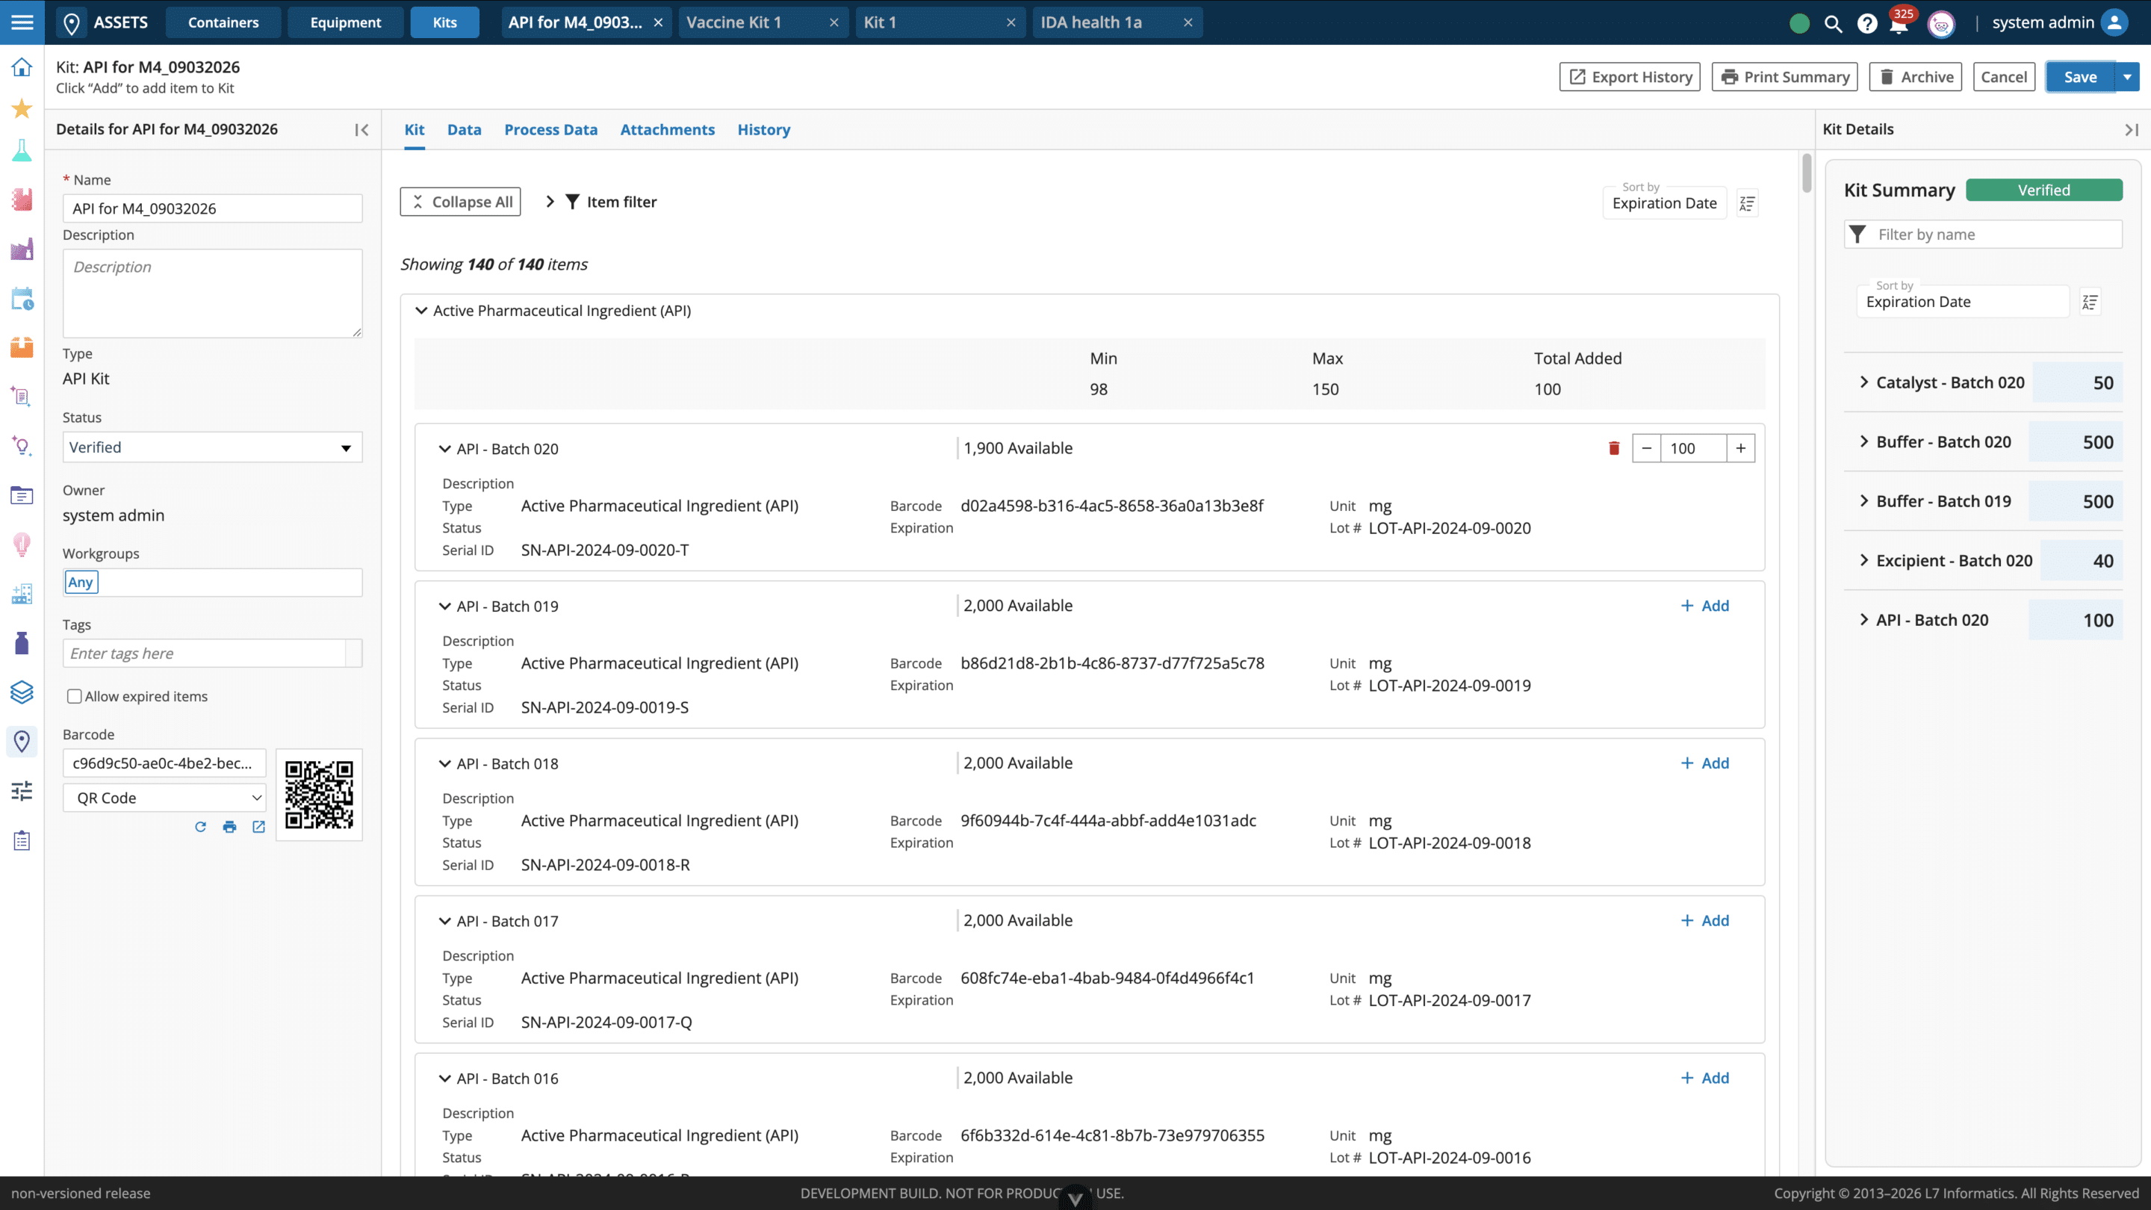2151x1210 pixels.
Task: Toggle sort order next to main Expiration Date
Action: [1747, 203]
